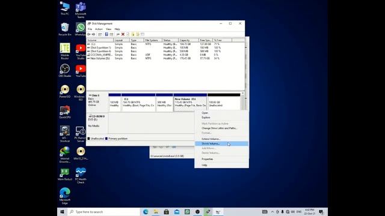This screenshot has width=385, height=216.
Task: Click Help in the context menu
Action: click(x=221, y=166)
